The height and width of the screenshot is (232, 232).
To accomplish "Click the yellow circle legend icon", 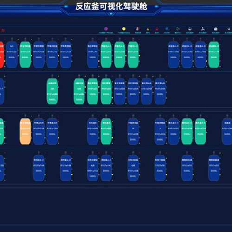I will point(124,29).
